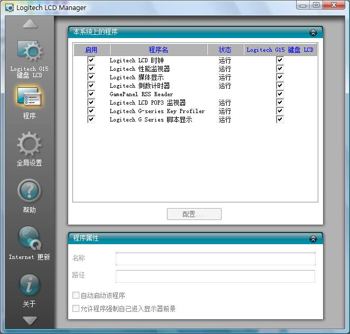Click the sidebar scroll up arrow
The width and height of the screenshot is (350, 334).
click(30, 24)
